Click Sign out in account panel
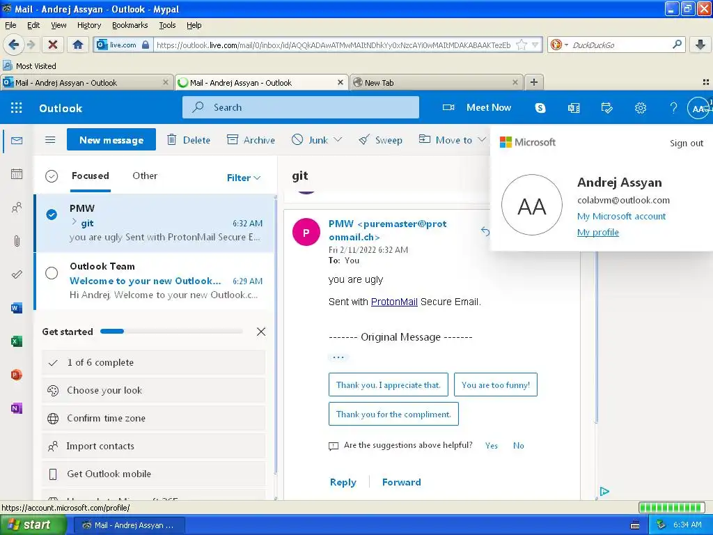Screen dimensions: 713x535 pyautogui.click(x=687, y=144)
